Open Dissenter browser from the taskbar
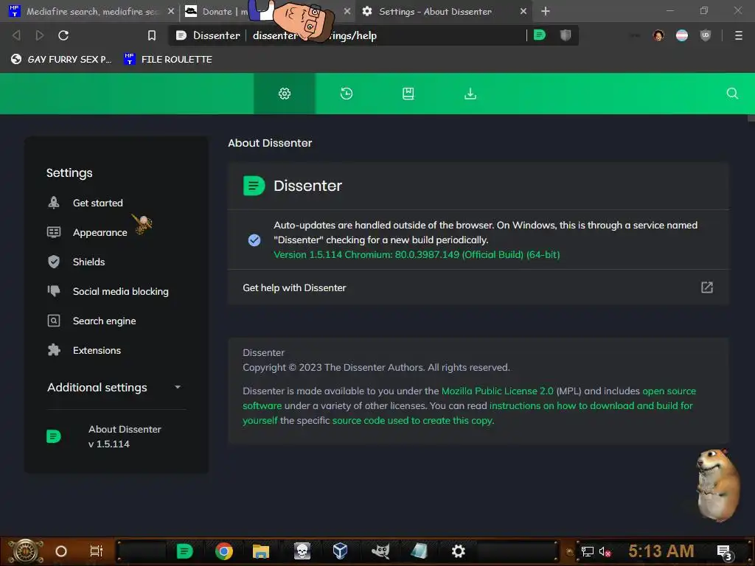The image size is (755, 566). tap(184, 551)
